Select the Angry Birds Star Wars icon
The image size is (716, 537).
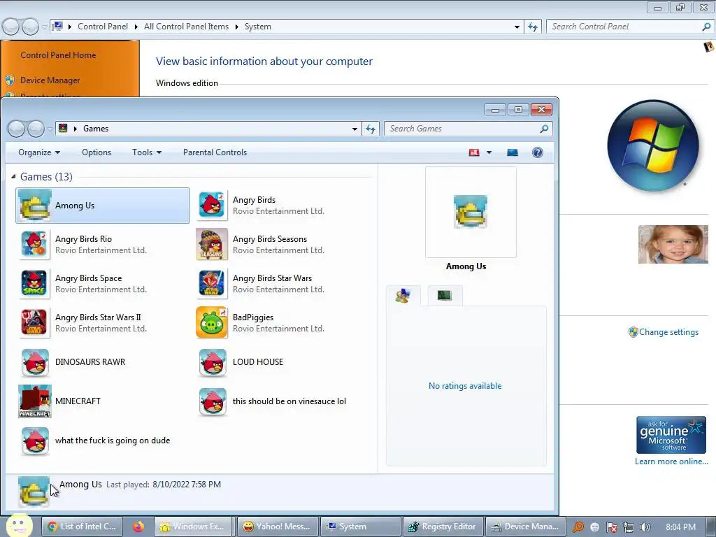[x=212, y=284]
